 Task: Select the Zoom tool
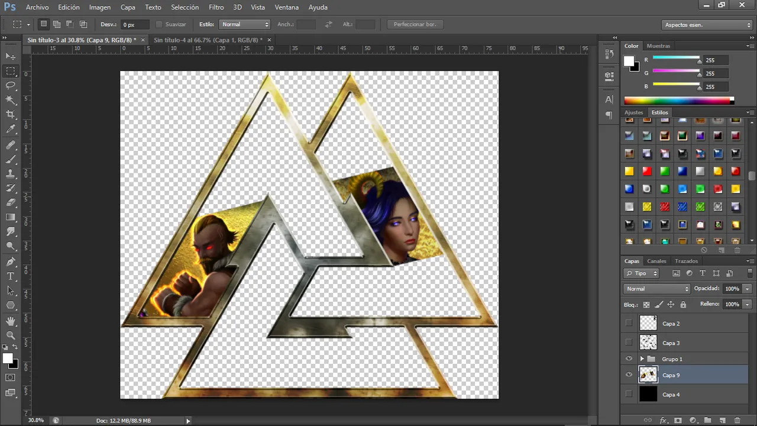(11, 335)
